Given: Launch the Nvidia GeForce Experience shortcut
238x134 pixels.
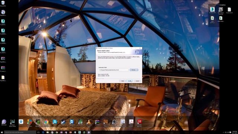Looking at the screenshot, I should (38, 123).
